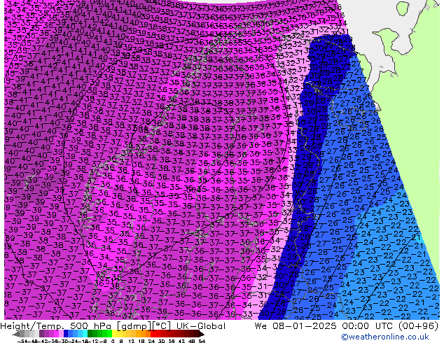This screenshot has height=343, width=444.
Task: Click the '(00+96)' forecast hour label
Action: point(418,326)
